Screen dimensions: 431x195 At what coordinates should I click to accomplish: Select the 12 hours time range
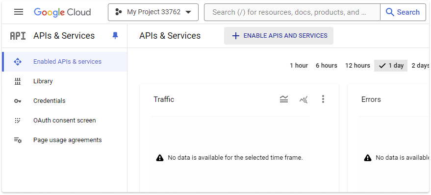357,66
